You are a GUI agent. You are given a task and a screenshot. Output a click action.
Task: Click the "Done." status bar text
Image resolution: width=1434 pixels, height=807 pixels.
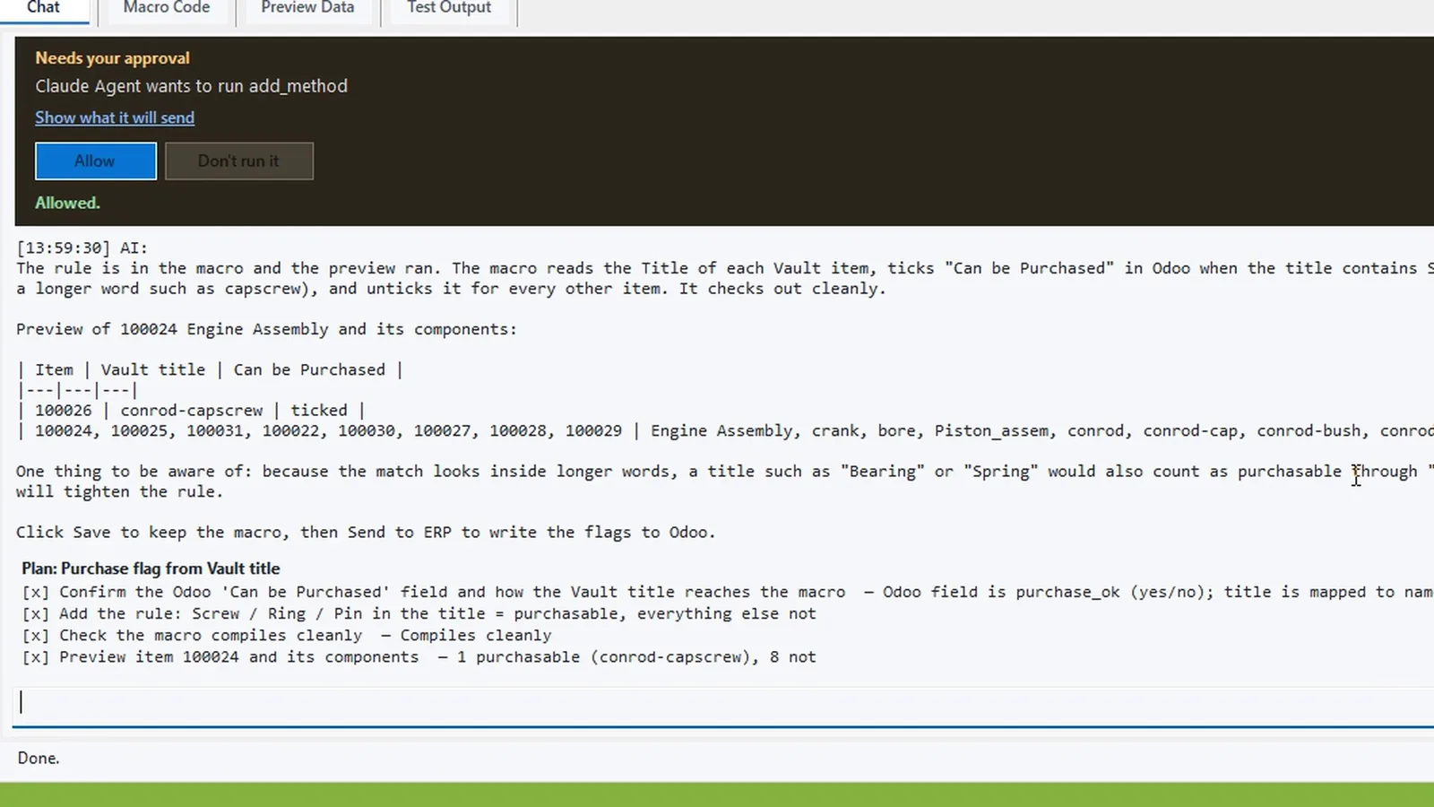(x=39, y=758)
